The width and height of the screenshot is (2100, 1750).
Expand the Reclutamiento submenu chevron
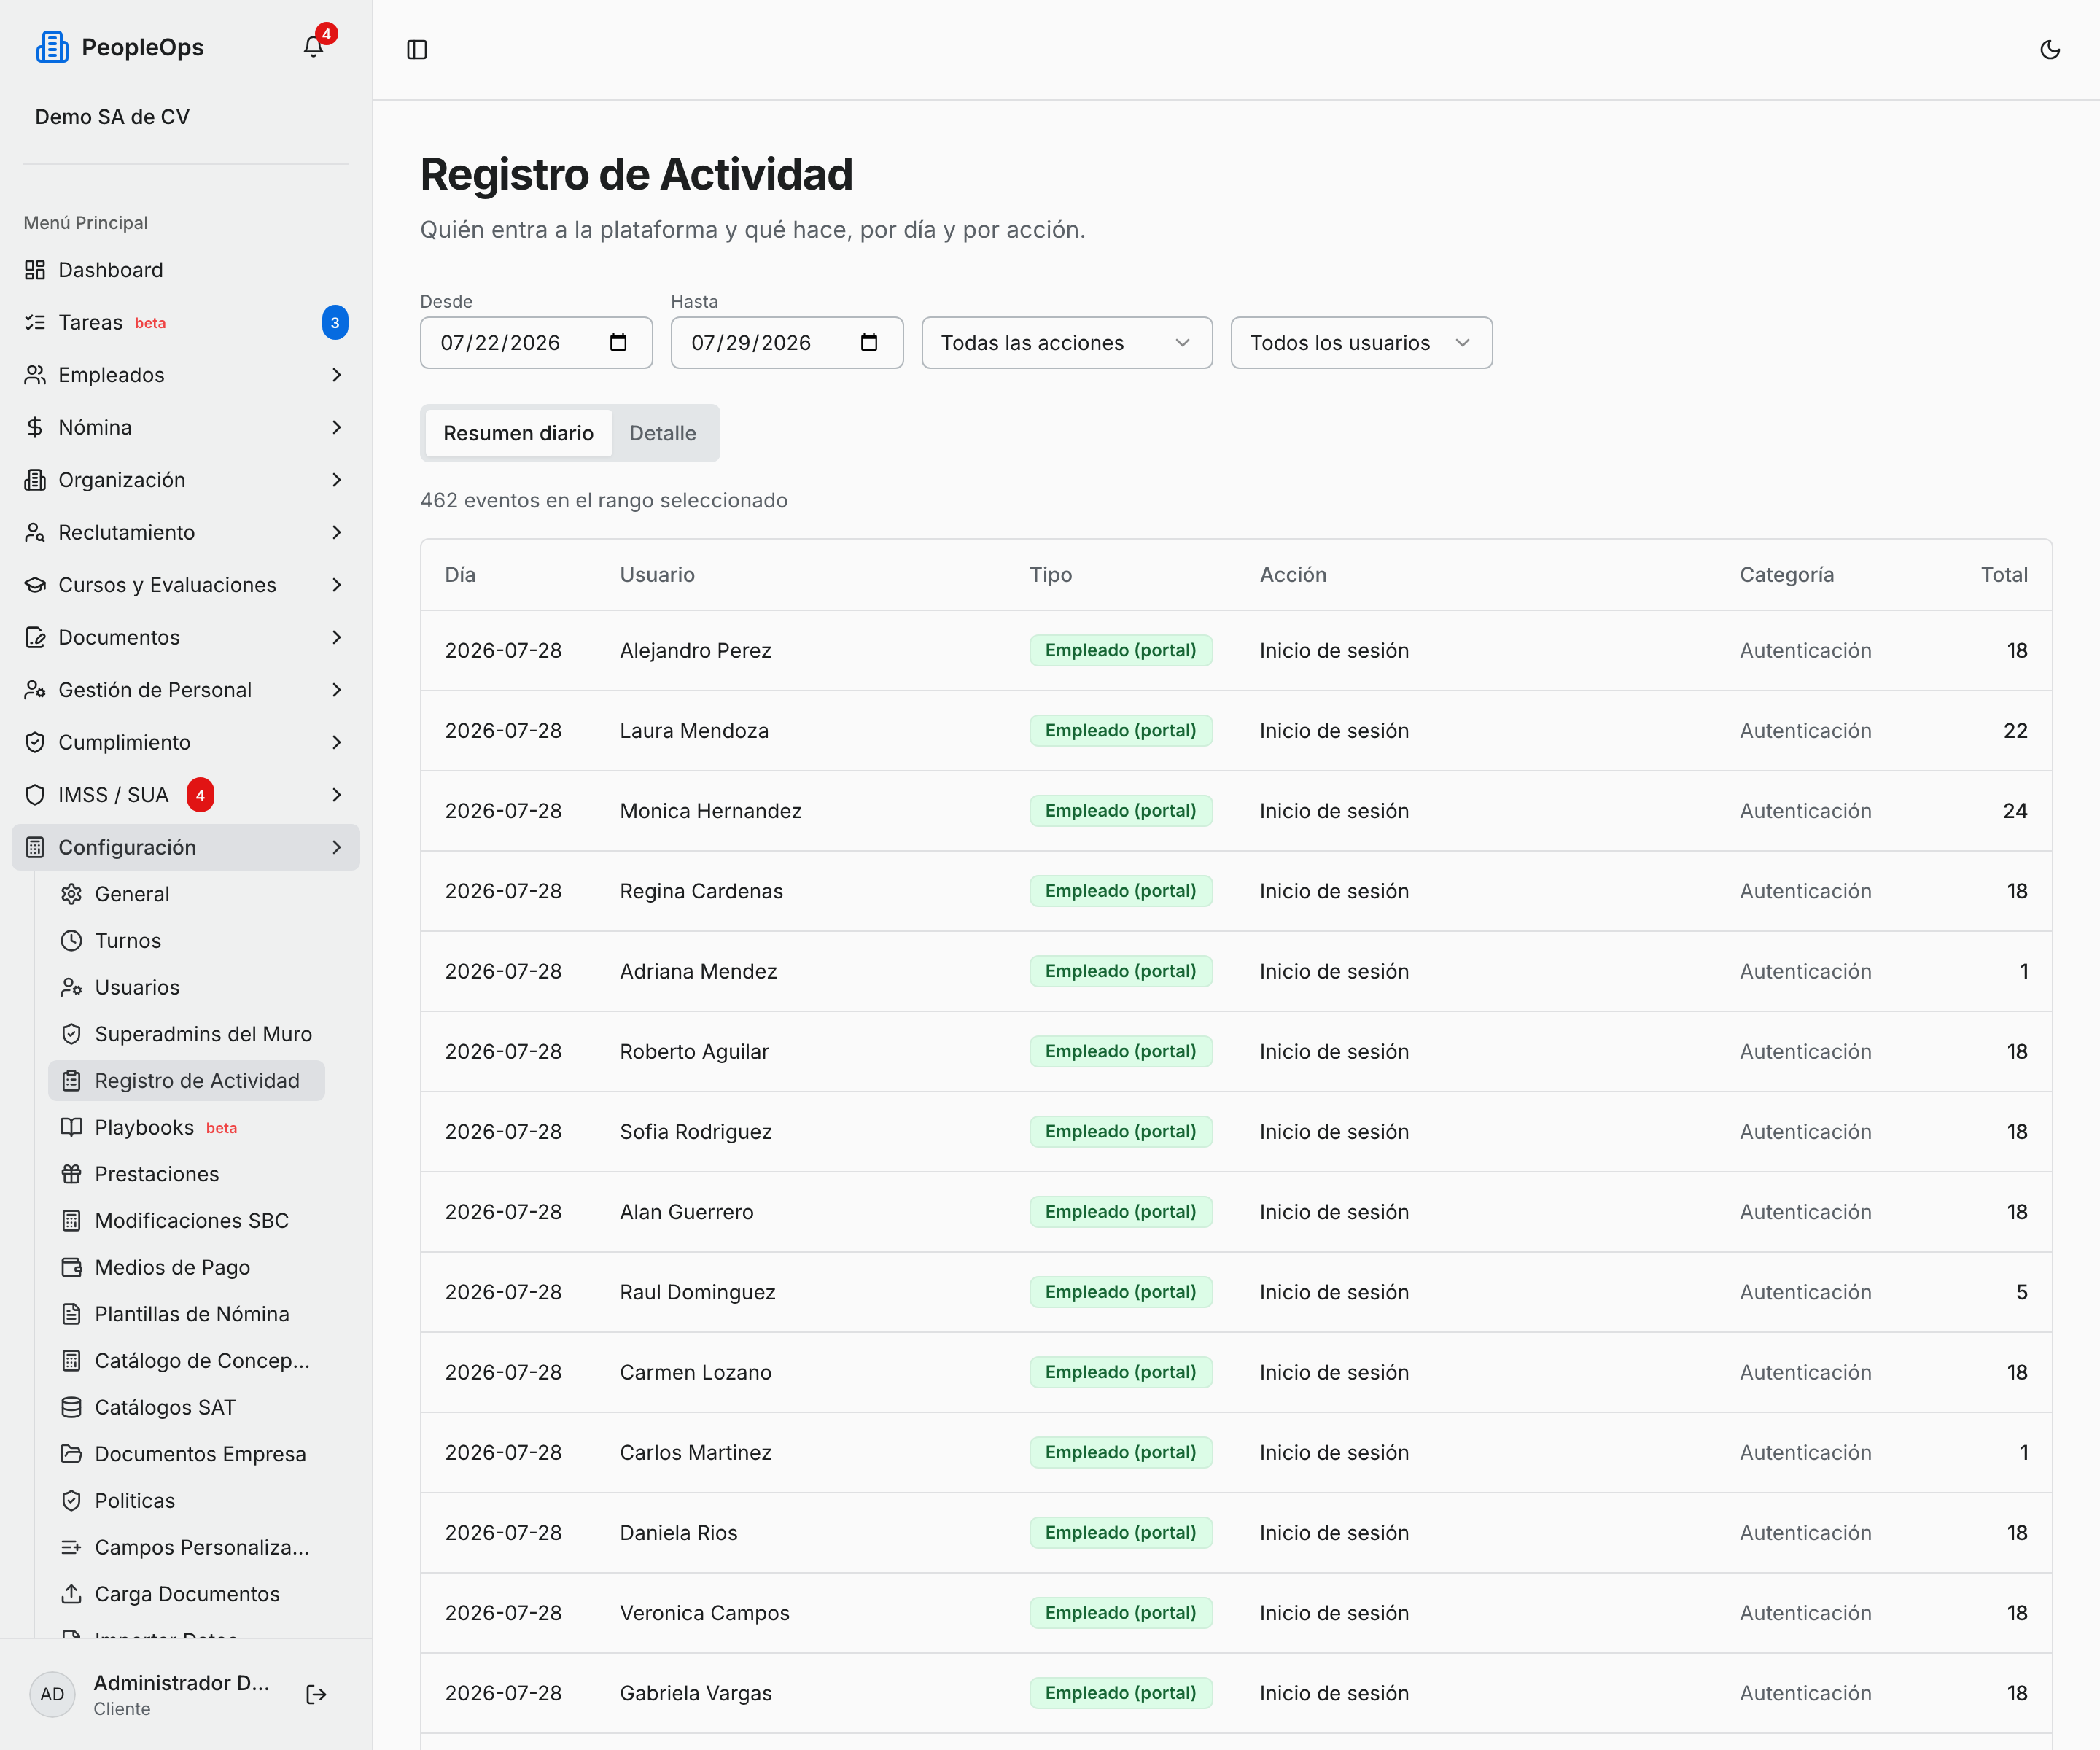click(x=337, y=532)
